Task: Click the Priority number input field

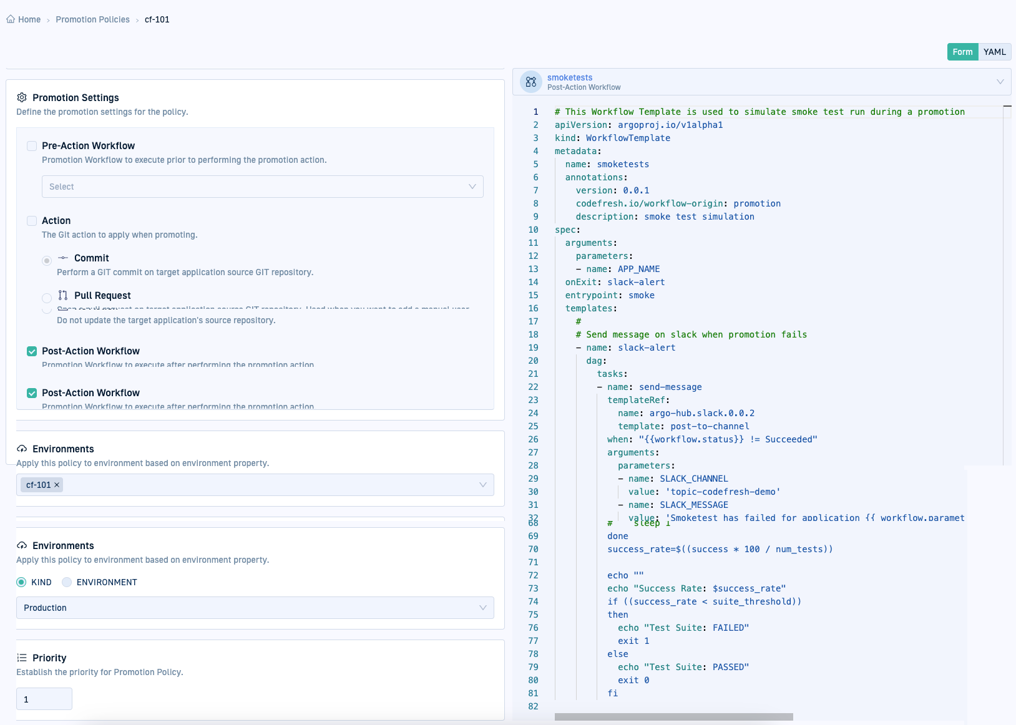Action: pos(44,699)
